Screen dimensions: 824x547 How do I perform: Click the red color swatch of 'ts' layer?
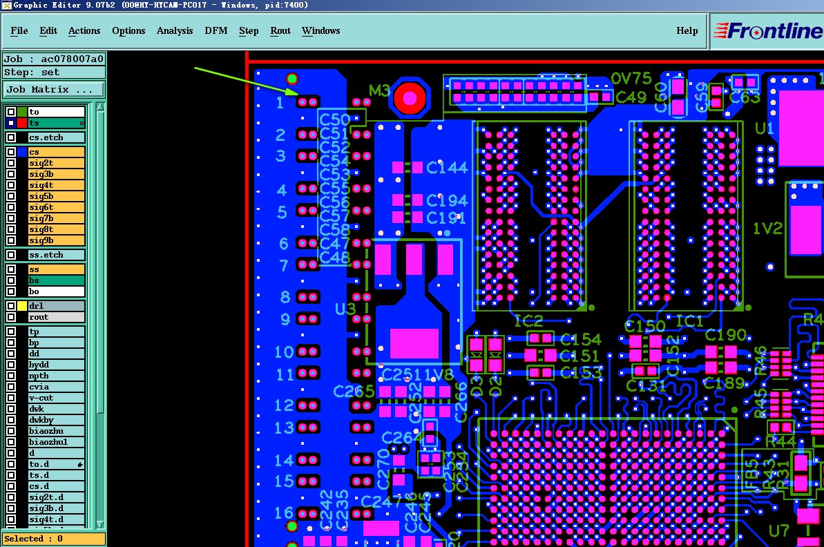(22, 123)
